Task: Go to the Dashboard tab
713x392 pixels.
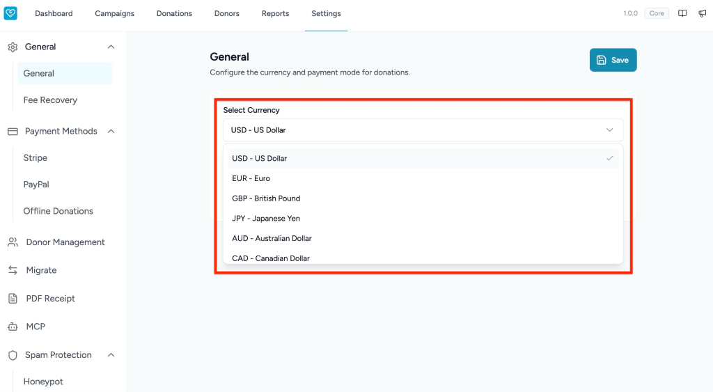Action: click(x=54, y=14)
